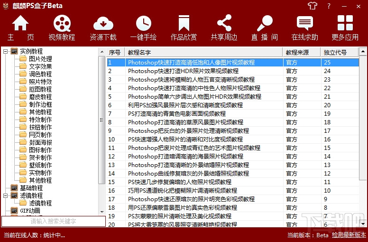Open the 在线求助 chat bubble icon
Image resolution: width=368 pixels, height=242 pixels.
tap(305, 23)
